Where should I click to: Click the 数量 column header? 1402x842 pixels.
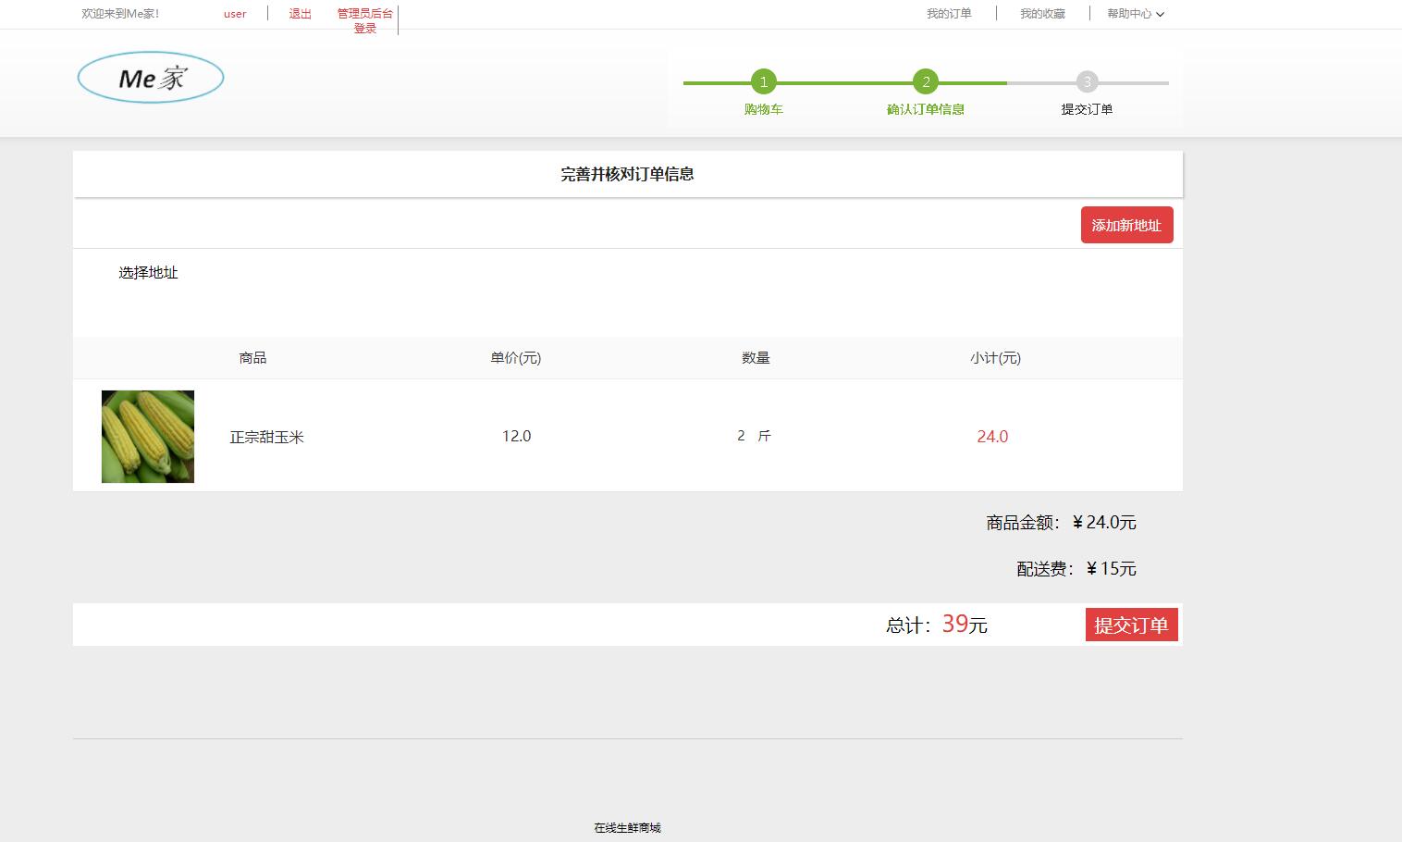click(x=756, y=358)
